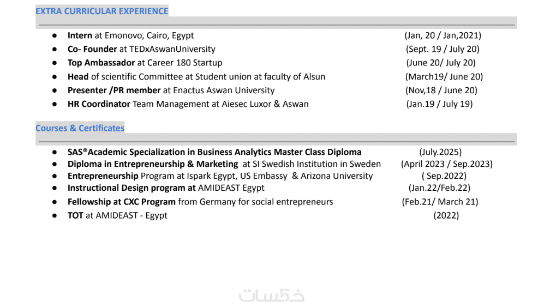Click the EXTRA CURRICULAR EXPERIENCE heading
This screenshot has height=308, width=544.
click(102, 11)
